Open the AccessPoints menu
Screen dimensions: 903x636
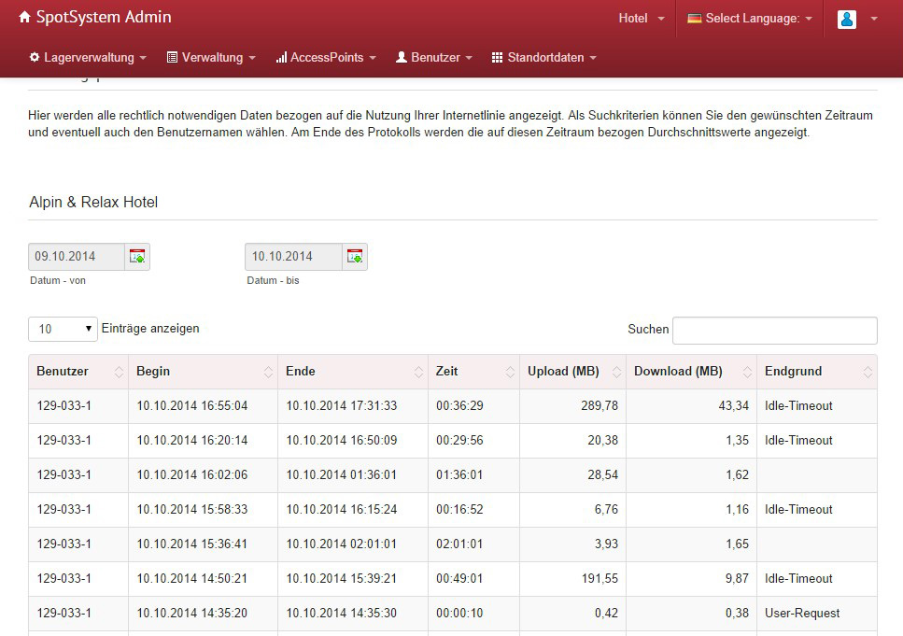pyautogui.click(x=326, y=57)
